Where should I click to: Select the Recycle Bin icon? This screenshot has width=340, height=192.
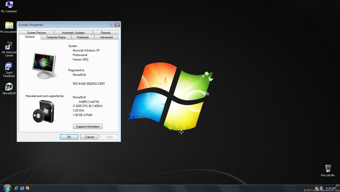[x=328, y=170]
